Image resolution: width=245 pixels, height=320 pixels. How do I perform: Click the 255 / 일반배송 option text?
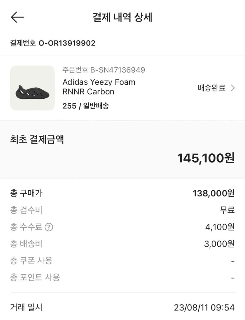click(85, 106)
